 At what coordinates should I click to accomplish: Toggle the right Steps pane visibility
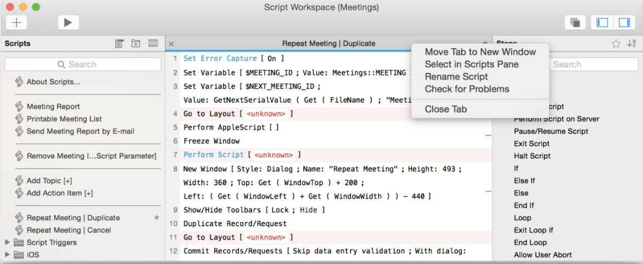[624, 22]
